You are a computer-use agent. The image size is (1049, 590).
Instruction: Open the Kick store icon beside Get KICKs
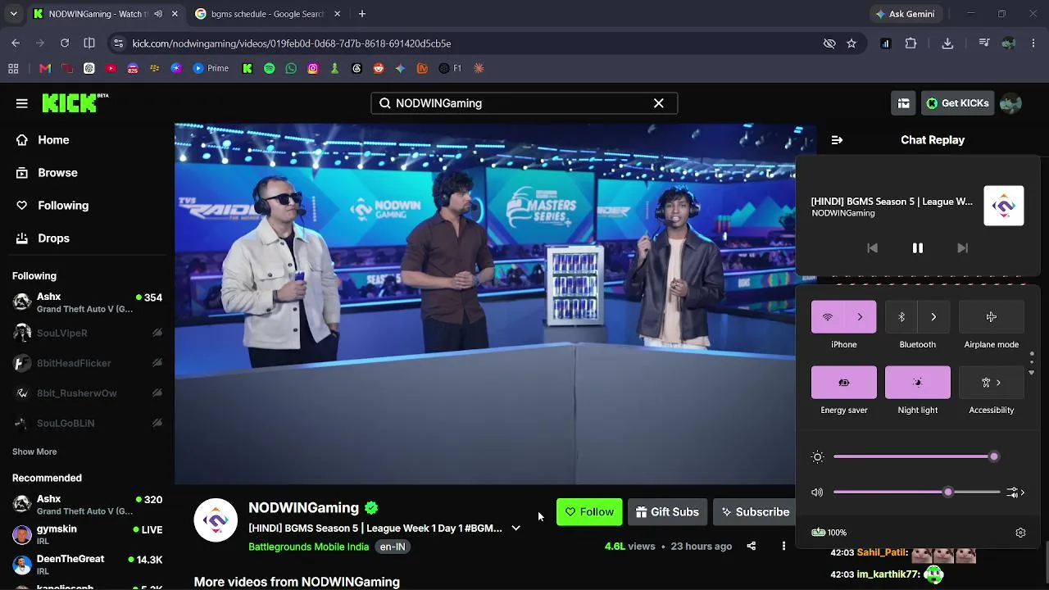click(x=904, y=103)
